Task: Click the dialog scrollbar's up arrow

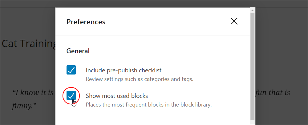Action: (253, 10)
